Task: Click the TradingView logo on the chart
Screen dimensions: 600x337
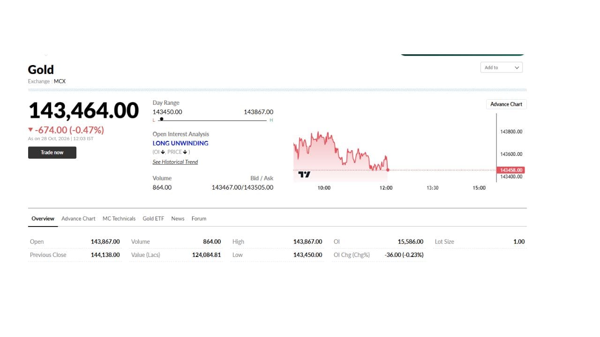Action: pyautogui.click(x=304, y=175)
